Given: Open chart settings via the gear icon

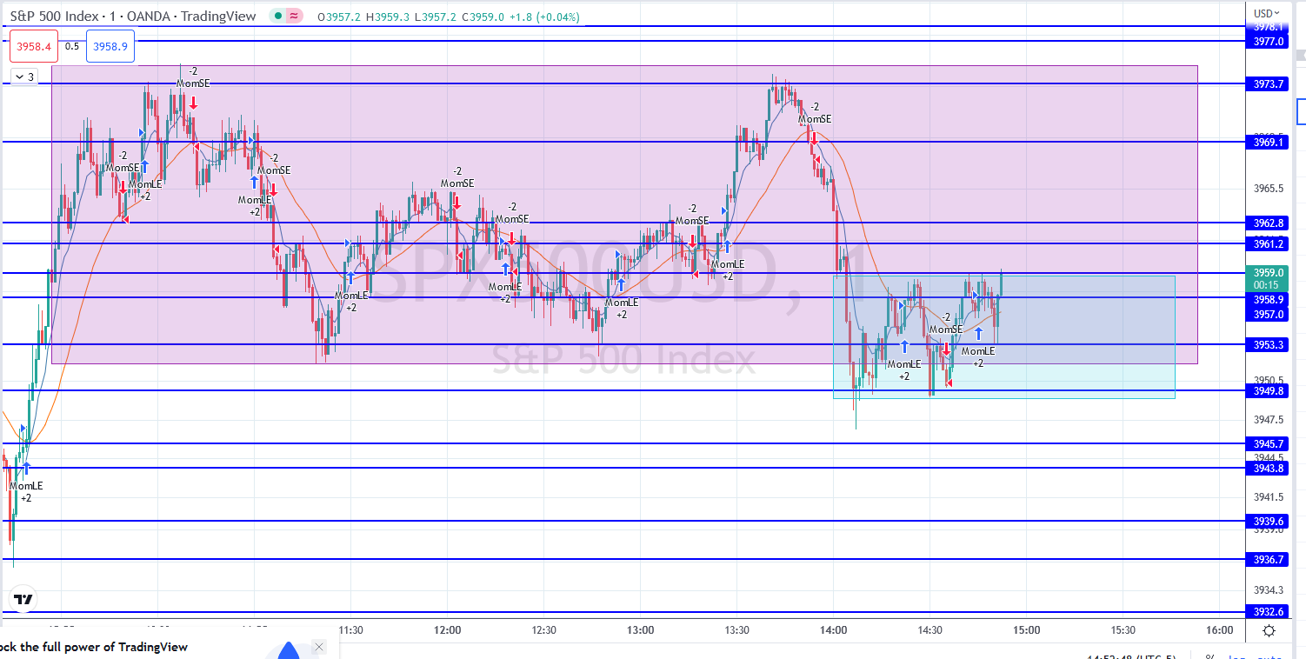Looking at the screenshot, I should tap(1269, 630).
